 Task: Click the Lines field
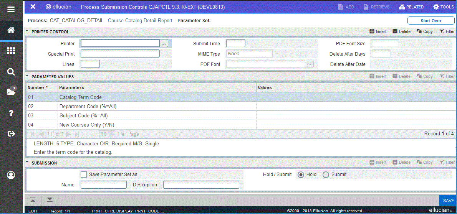[x=90, y=64]
